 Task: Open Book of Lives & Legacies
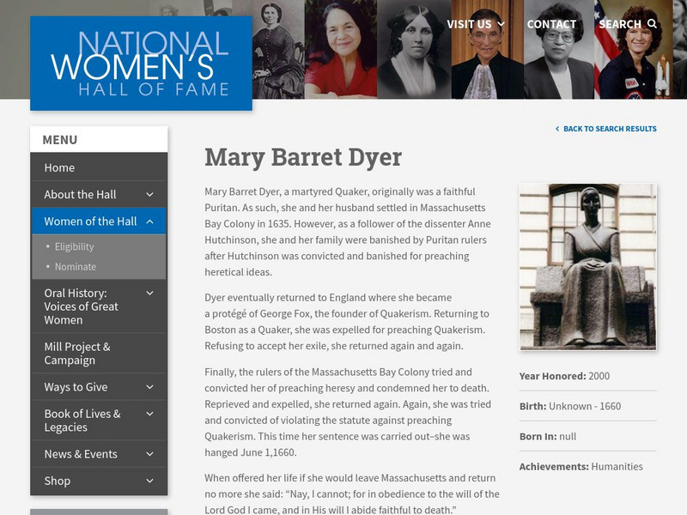82,421
